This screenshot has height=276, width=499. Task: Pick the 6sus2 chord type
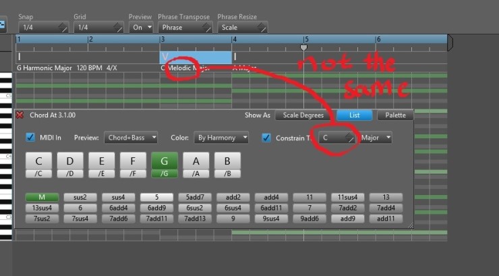[195, 208]
